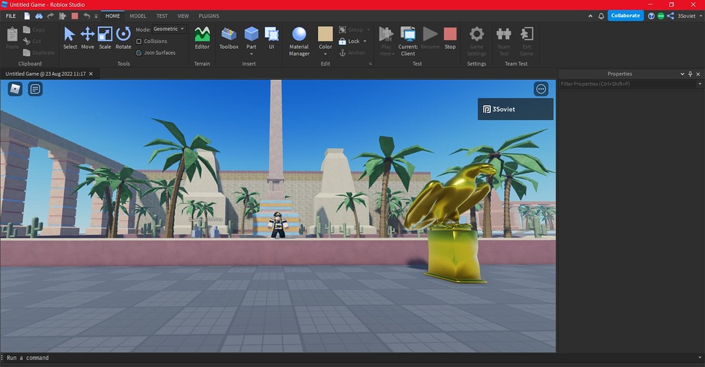Expand the command bar dropdown arrow

click(x=699, y=358)
